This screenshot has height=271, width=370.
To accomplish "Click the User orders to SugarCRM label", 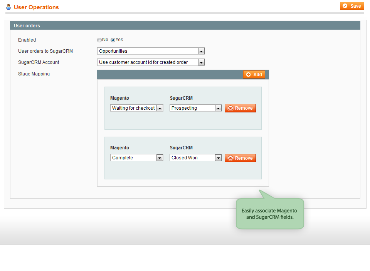I will 45,51.
